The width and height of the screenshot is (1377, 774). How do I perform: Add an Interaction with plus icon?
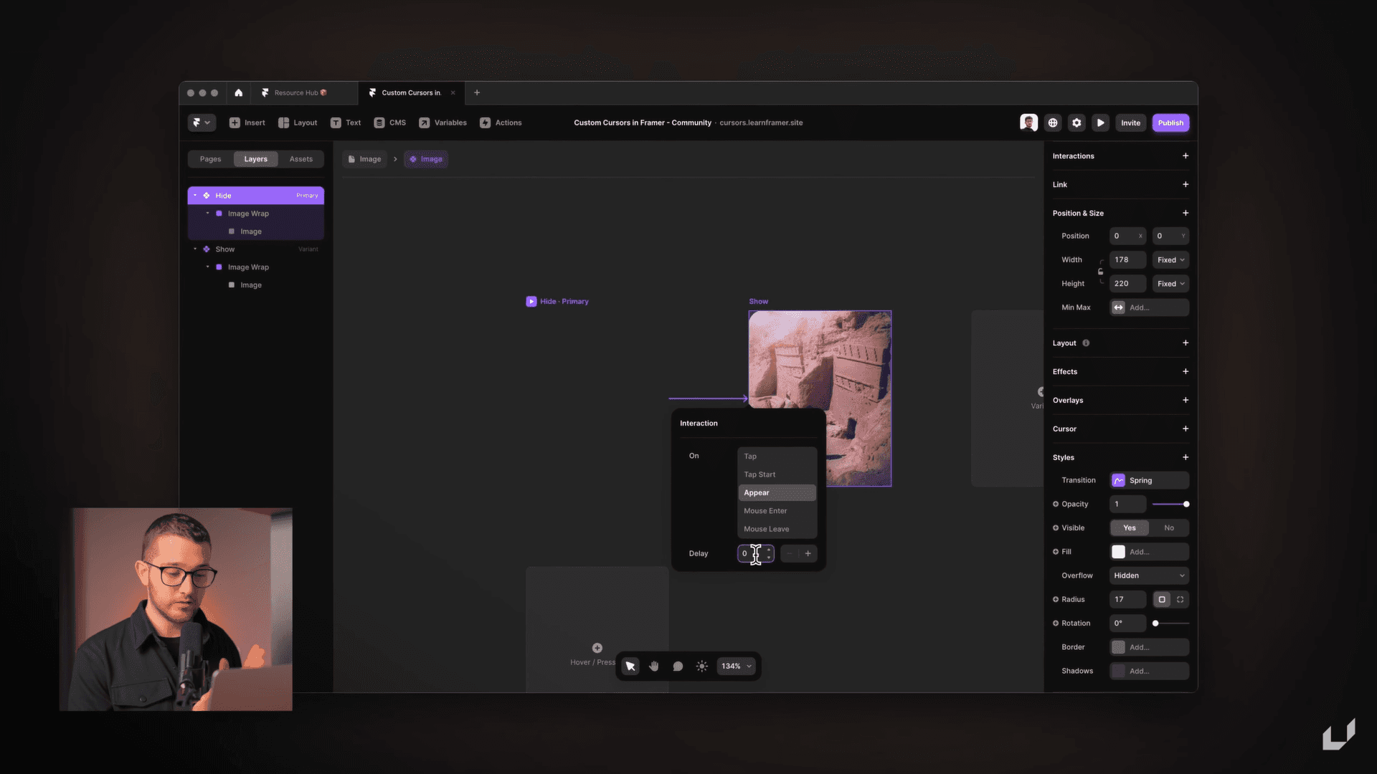coord(1186,156)
